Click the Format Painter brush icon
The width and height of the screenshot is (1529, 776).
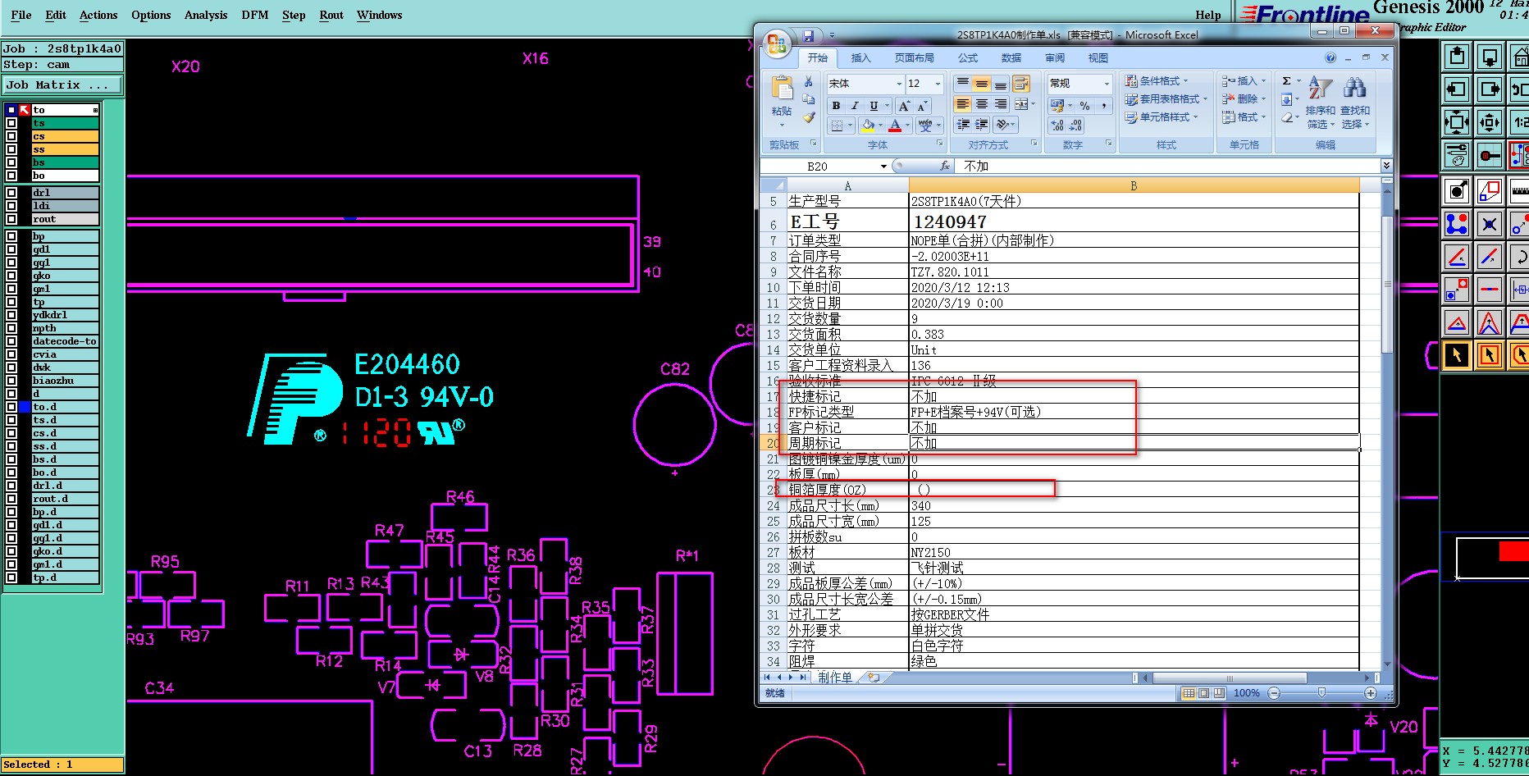tap(809, 116)
